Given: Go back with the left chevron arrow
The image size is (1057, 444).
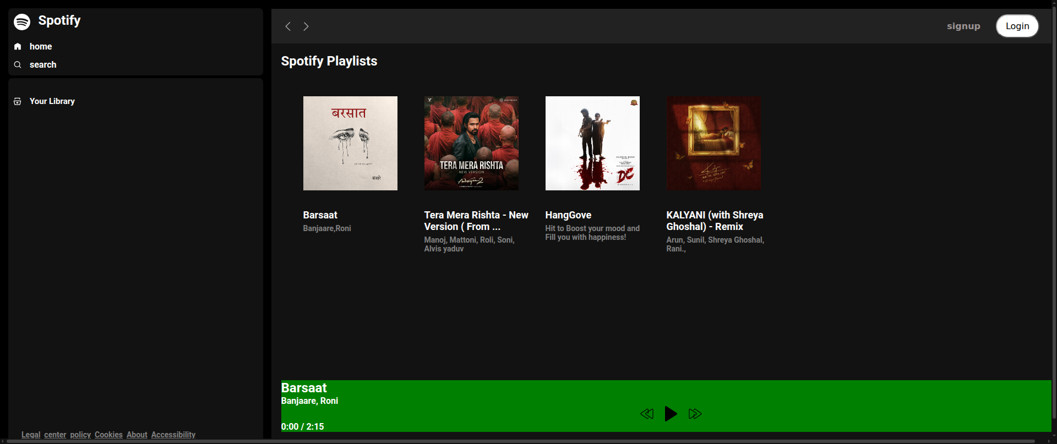Looking at the screenshot, I should 288,26.
